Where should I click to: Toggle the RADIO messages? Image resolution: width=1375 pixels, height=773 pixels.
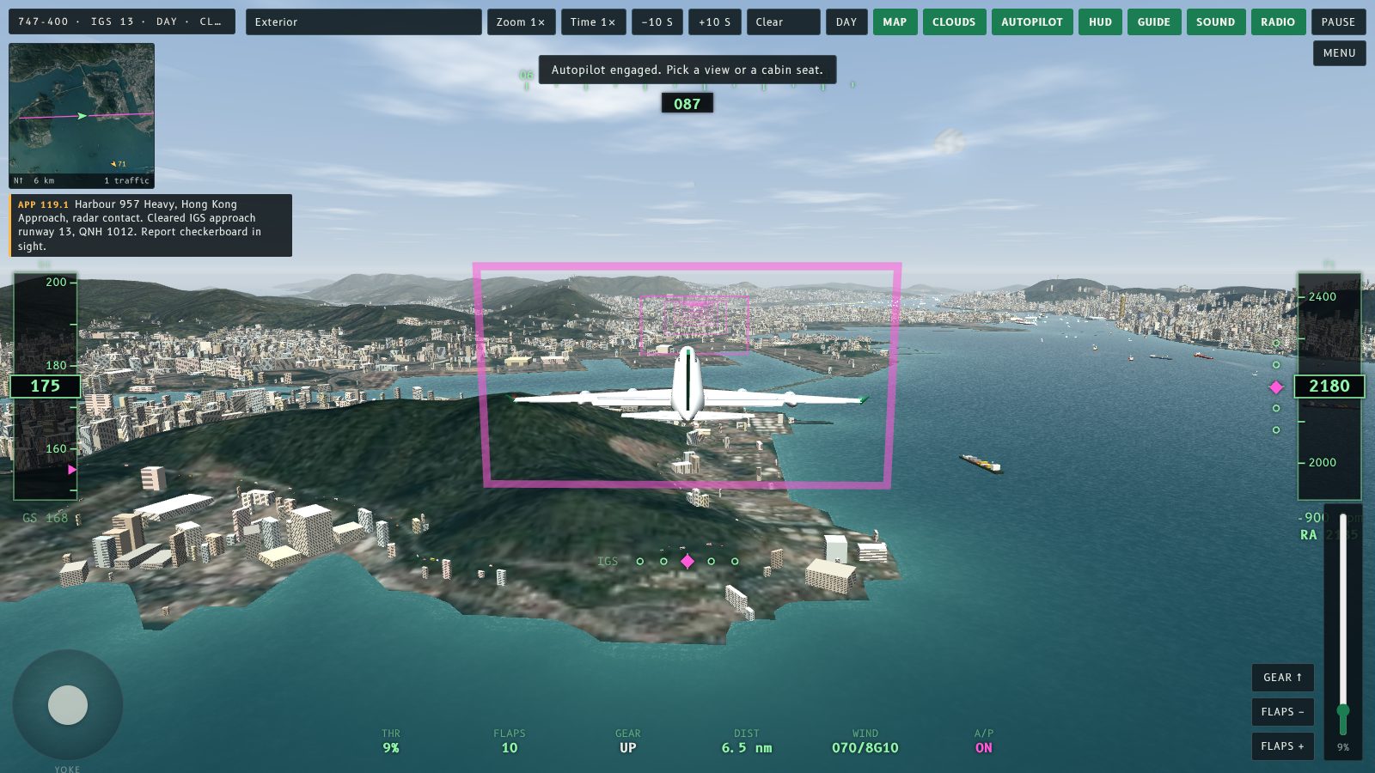point(1278,22)
